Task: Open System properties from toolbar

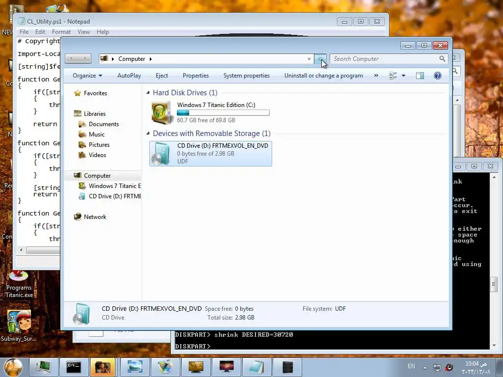Action: [247, 76]
